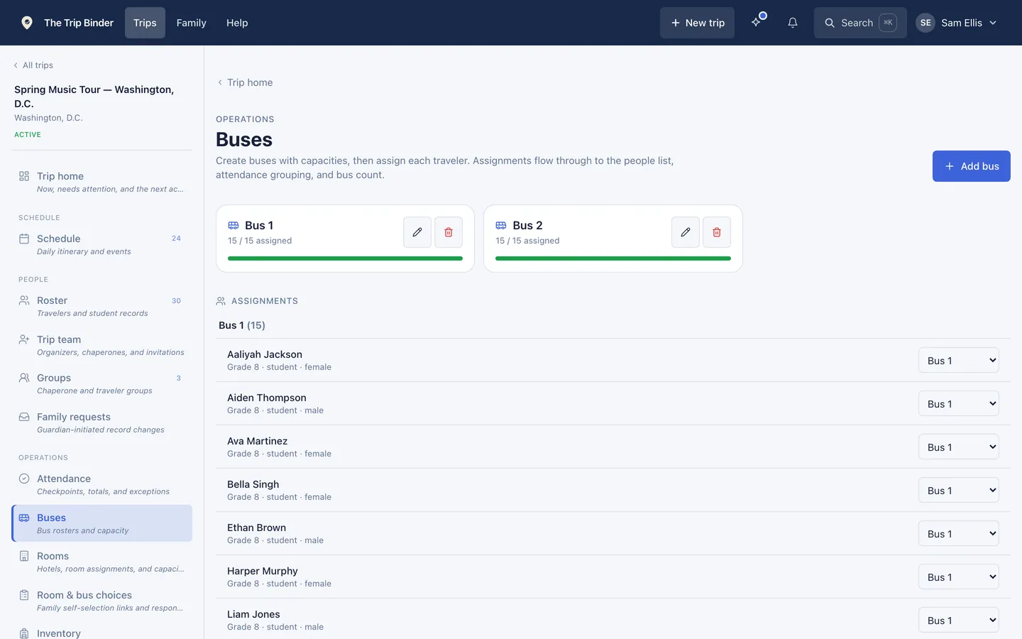Select Buses in the sidebar

102,523
